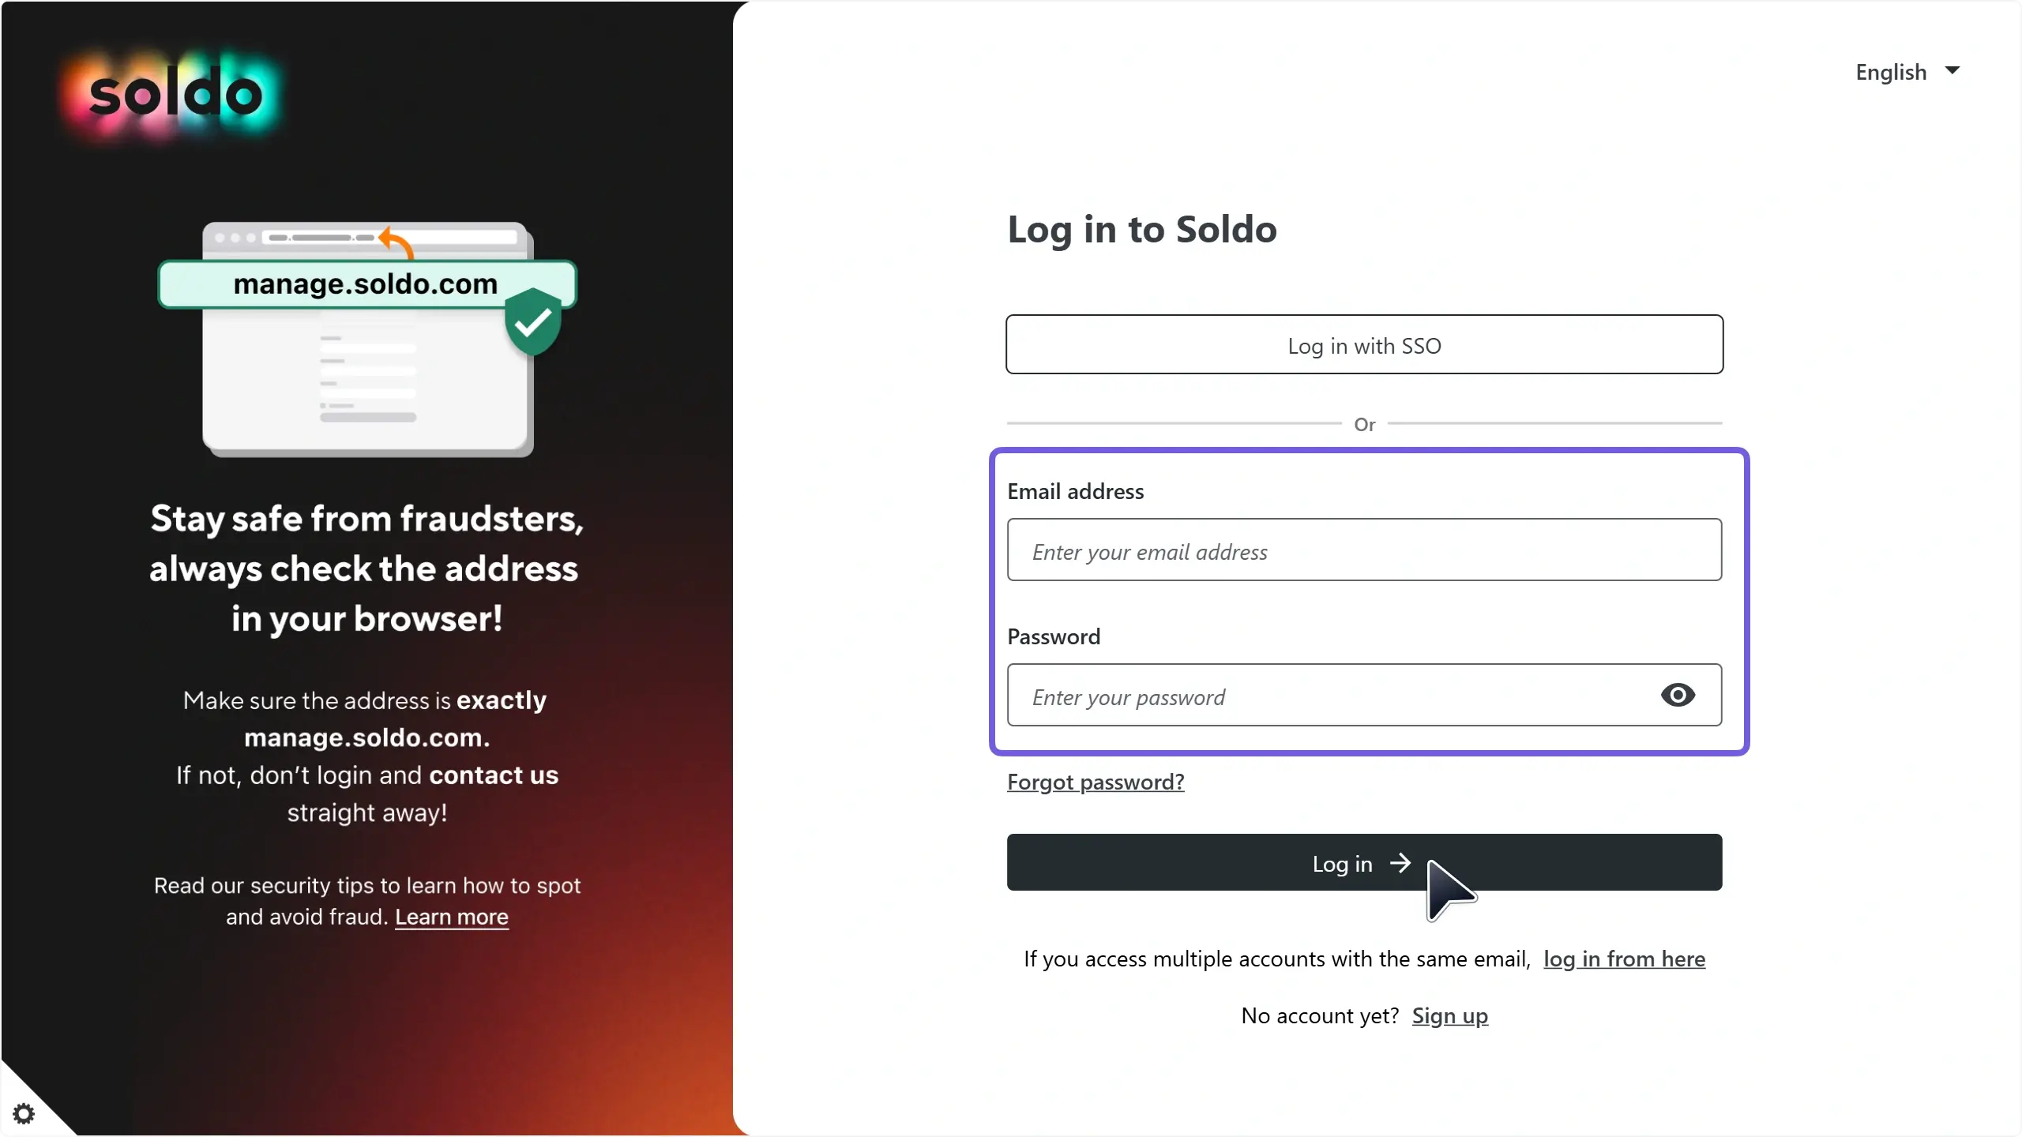Screen dimensions: 2022x1137
Task: Click the browser window illustration
Action: coord(367,379)
